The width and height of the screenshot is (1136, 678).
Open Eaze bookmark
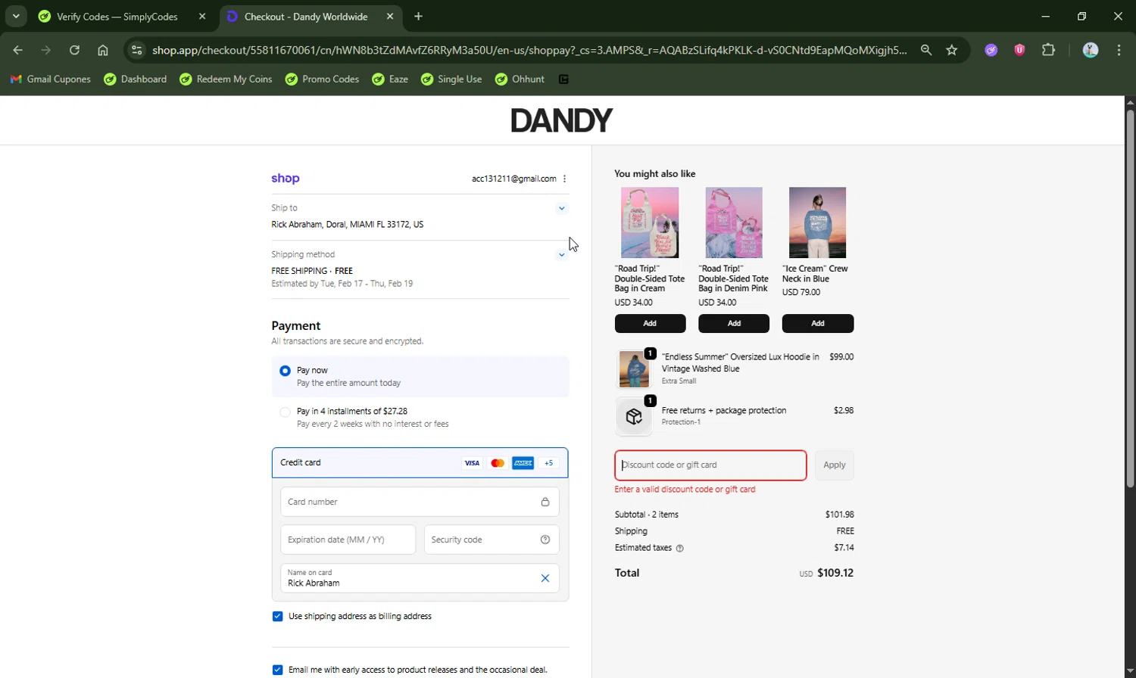390,79
